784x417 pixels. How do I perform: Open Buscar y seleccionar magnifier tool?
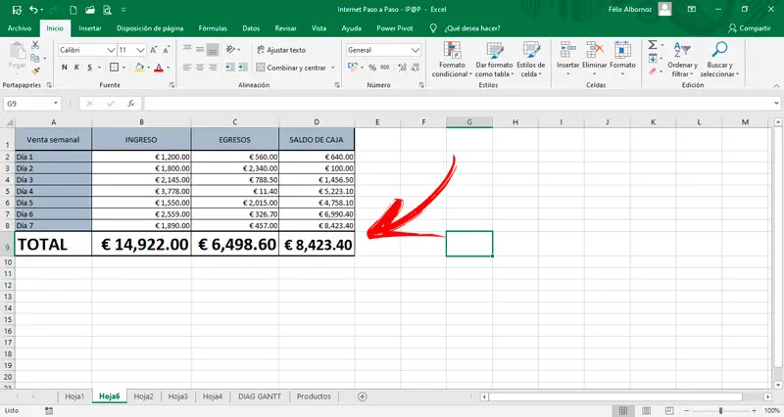[x=719, y=50]
